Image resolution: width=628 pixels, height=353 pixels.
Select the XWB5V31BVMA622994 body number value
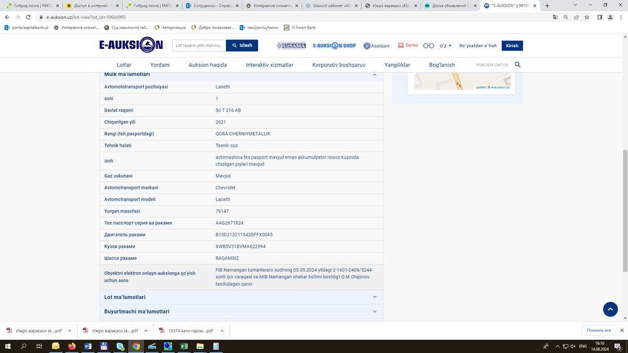[241, 246]
